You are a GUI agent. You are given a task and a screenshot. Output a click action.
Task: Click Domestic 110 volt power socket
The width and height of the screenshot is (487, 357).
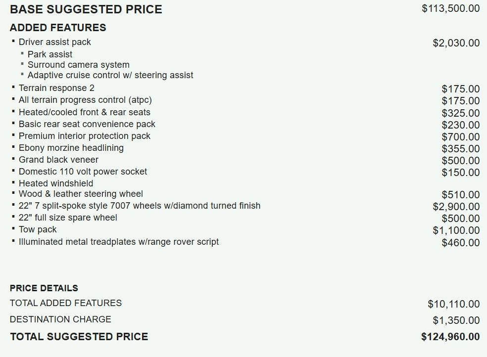point(83,172)
